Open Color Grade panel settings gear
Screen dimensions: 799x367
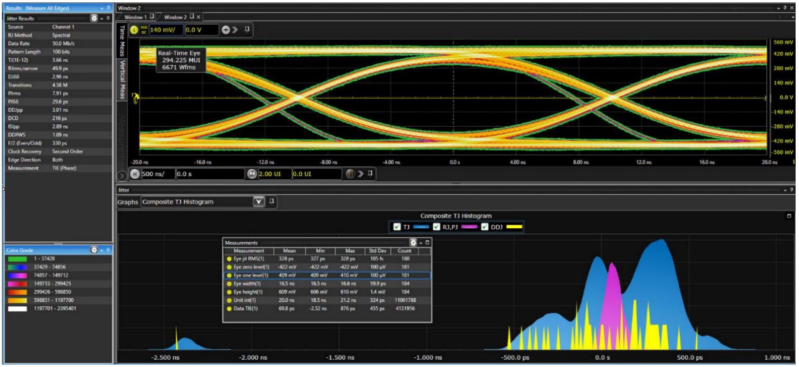point(94,250)
